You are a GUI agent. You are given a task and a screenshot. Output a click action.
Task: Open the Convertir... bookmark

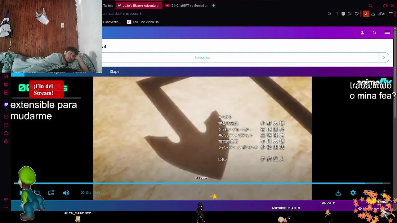point(111,22)
